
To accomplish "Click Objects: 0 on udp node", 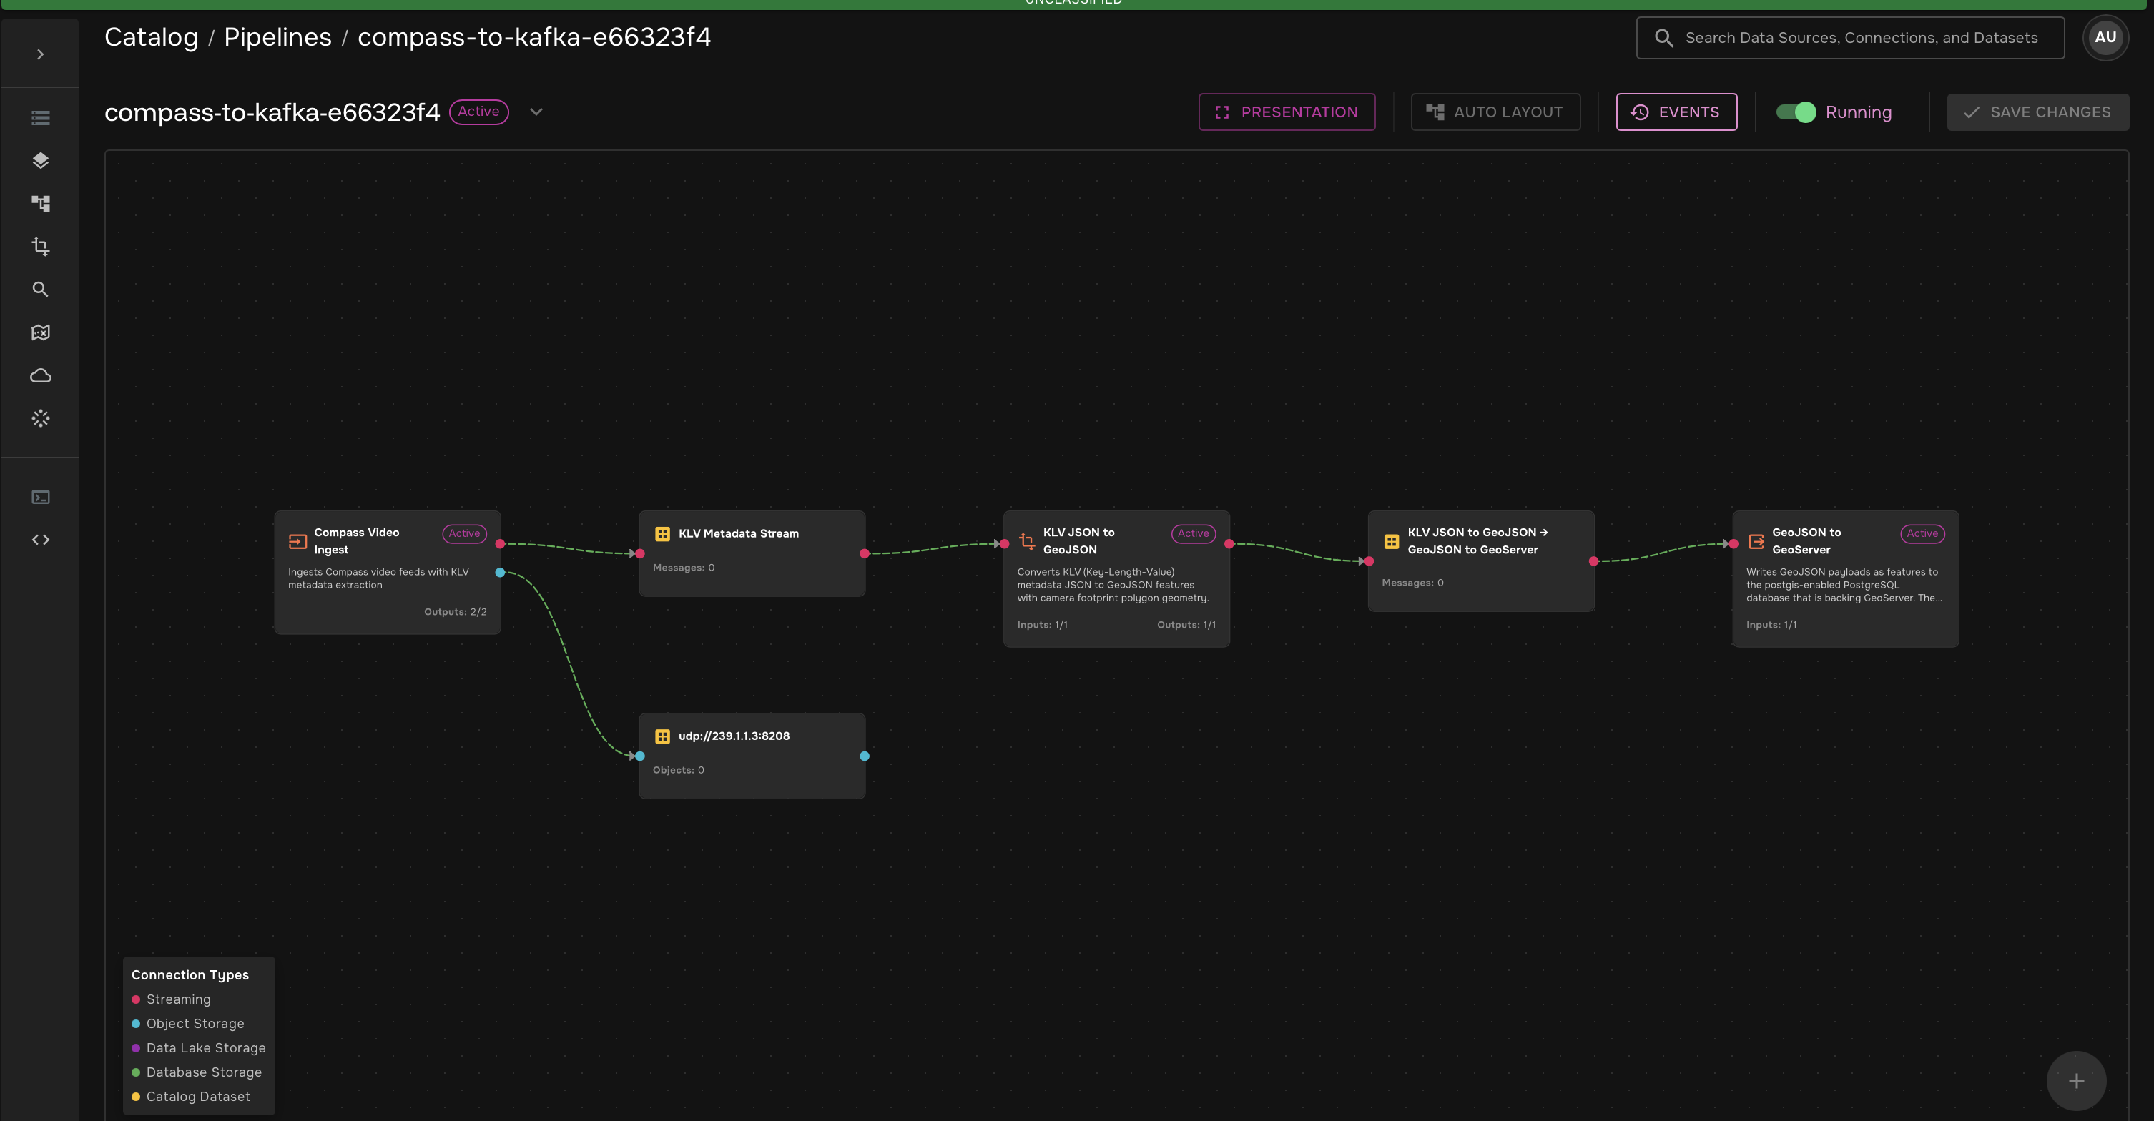I will tap(678, 770).
